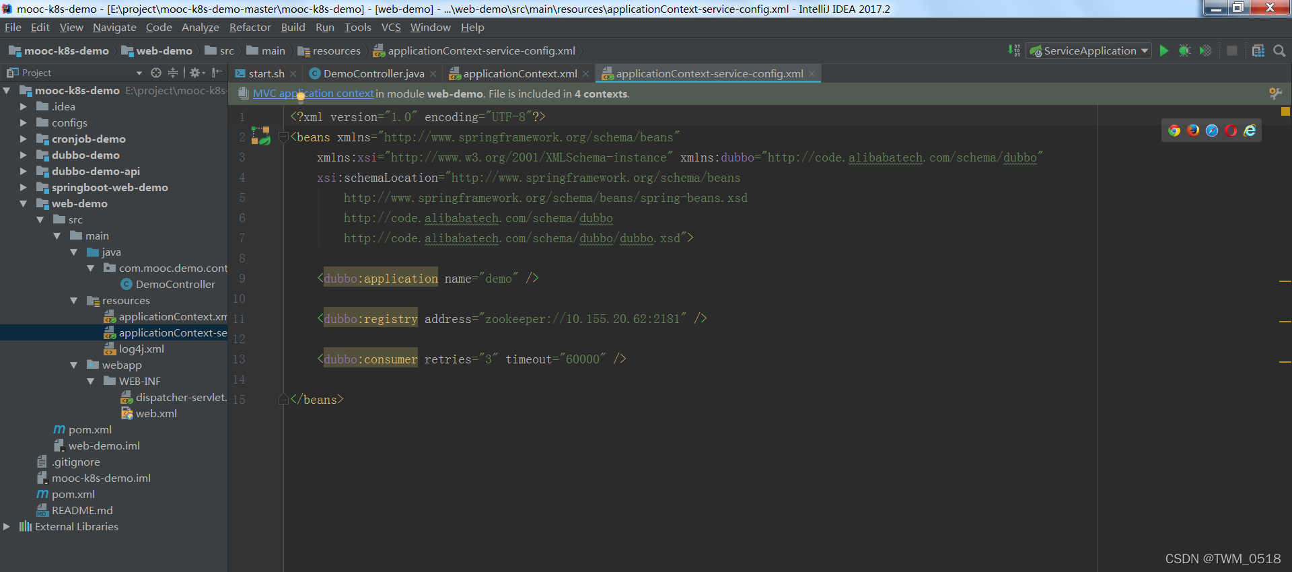Open file in Internet Explorer icon
Viewport: 1292px width, 572px height.
pos(1250,131)
